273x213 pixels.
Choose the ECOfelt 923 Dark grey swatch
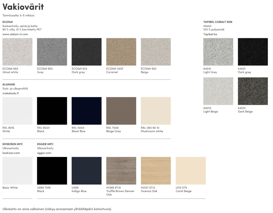click(x=87, y=52)
